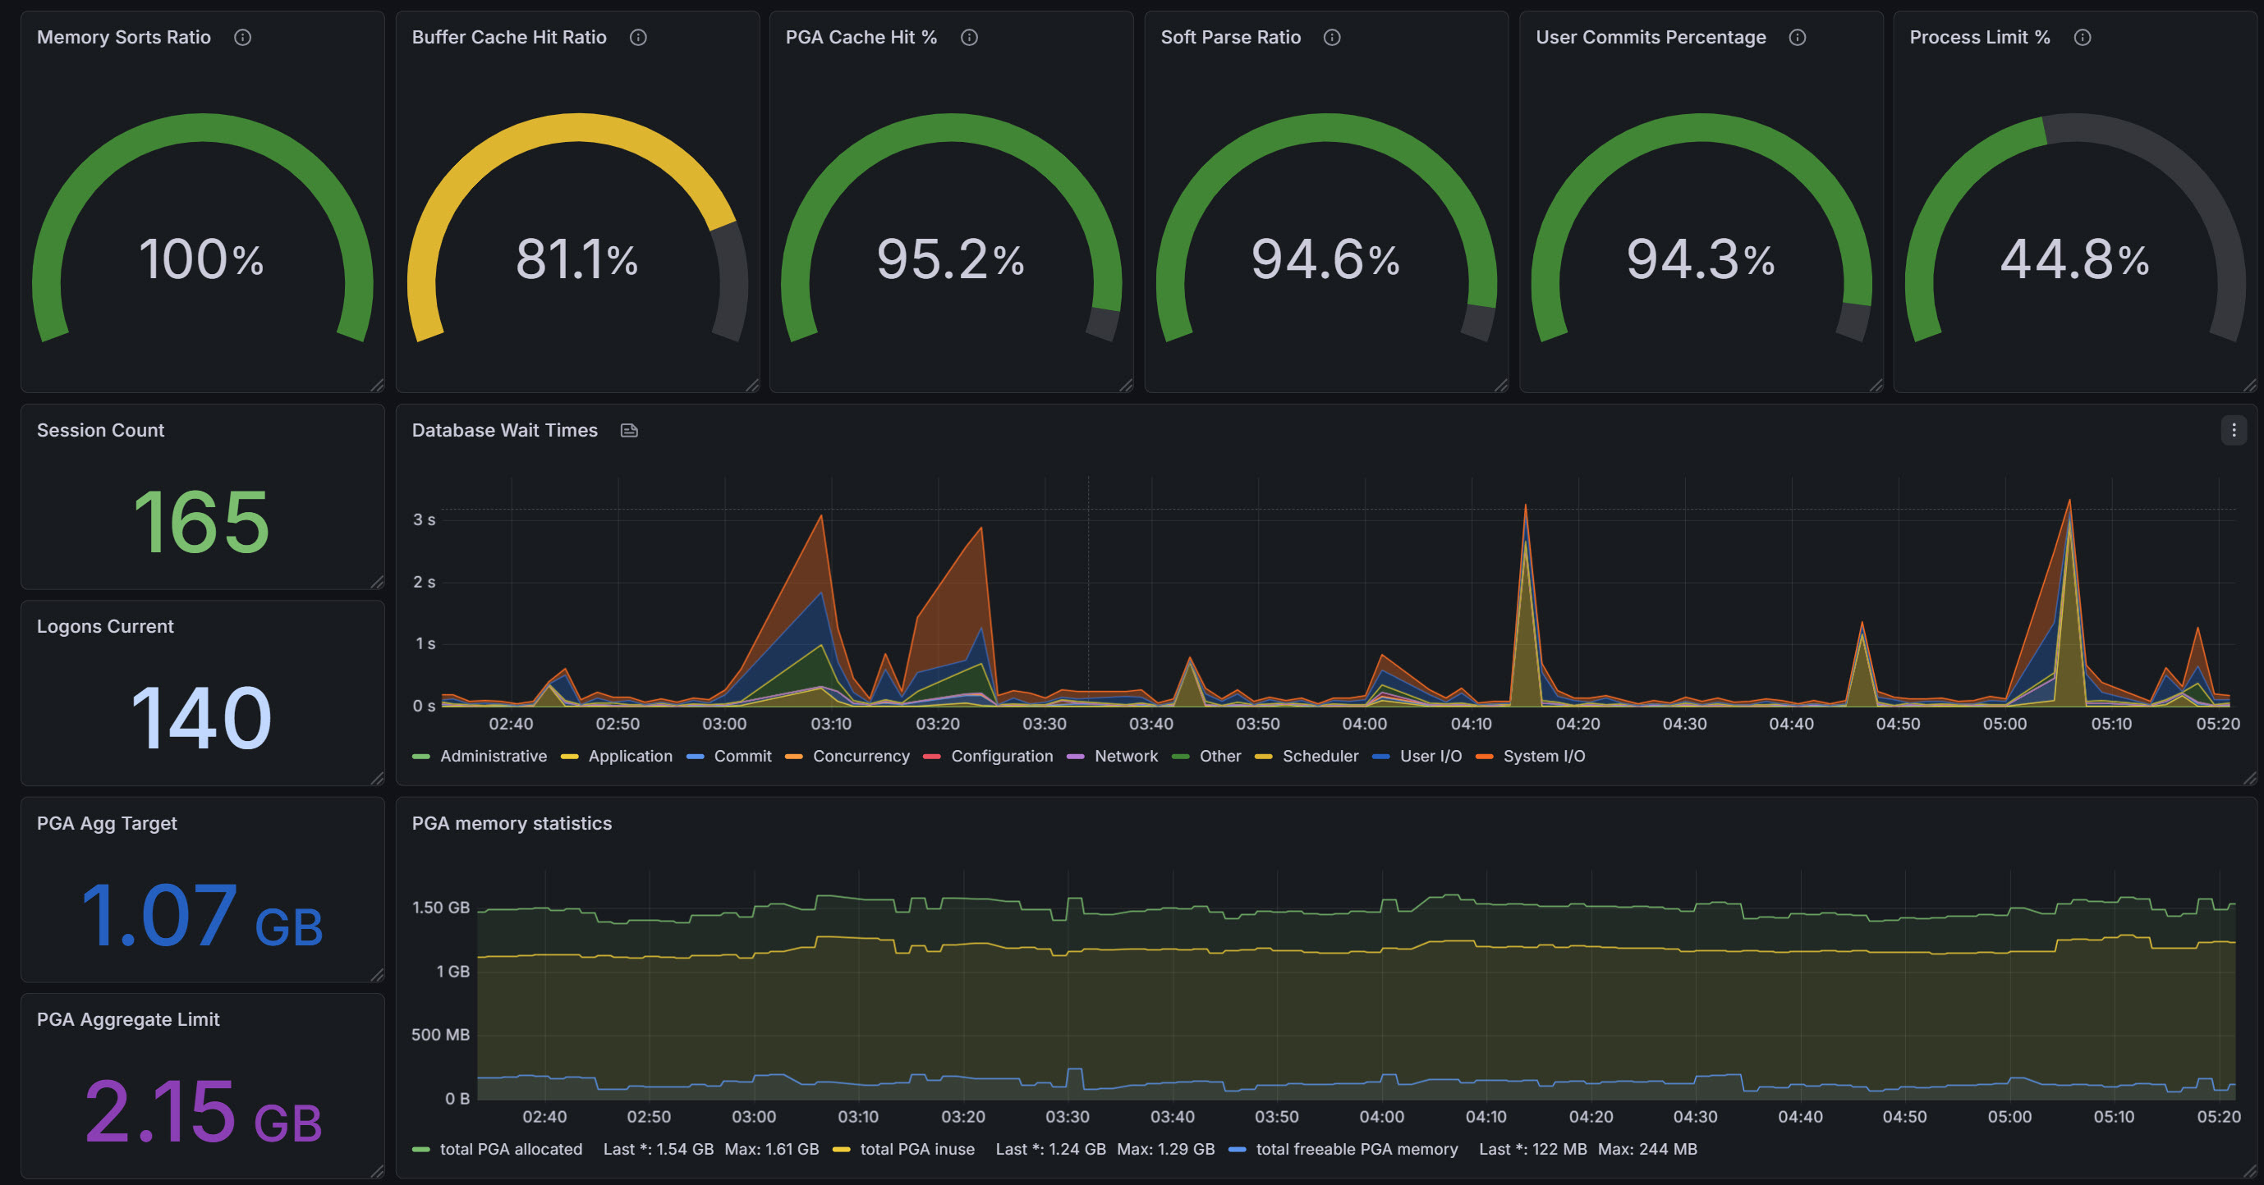2264x1185 pixels.
Task: Click resize handle of User Commits Percentage panel
Action: tap(1876, 385)
